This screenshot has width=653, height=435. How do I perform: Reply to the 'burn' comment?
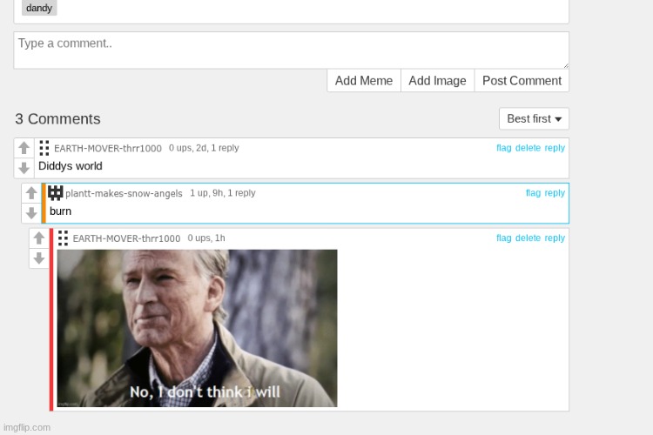pos(555,193)
